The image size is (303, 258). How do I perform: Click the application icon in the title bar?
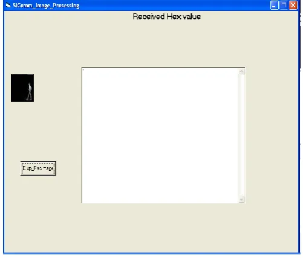coord(8,5)
